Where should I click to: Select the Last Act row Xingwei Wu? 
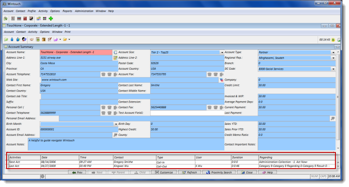pyautogui.click(x=171, y=166)
